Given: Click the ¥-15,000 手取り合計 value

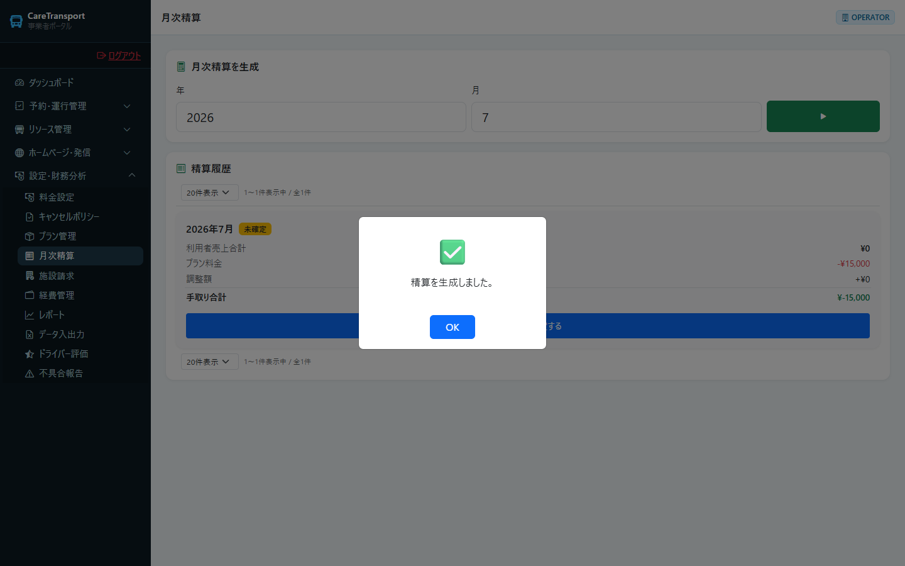Looking at the screenshot, I should pyautogui.click(x=853, y=297).
